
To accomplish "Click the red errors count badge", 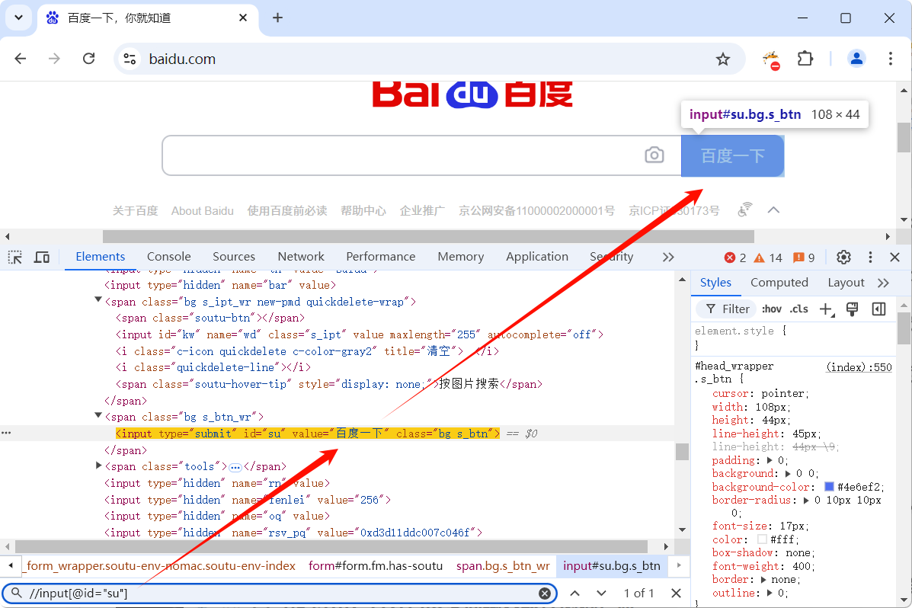I will pos(735,258).
